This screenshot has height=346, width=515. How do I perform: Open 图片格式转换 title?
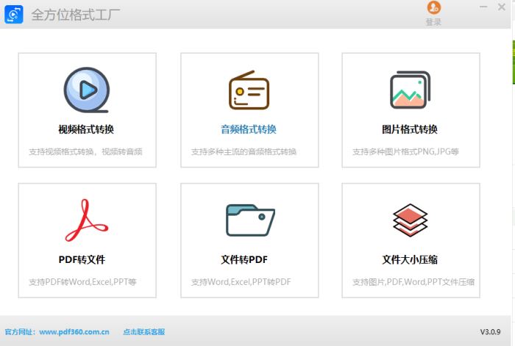(410, 129)
